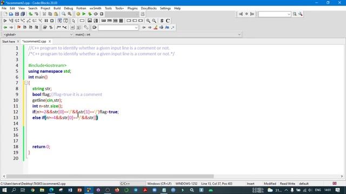The image size is (346, 194).
Task: Open Find with the magnifier icon
Action: tap(64, 14)
